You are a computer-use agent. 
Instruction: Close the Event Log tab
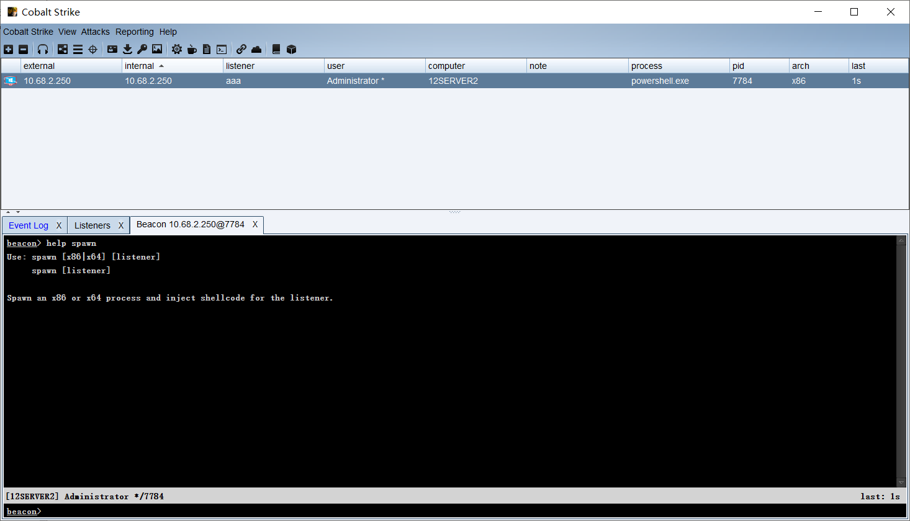point(59,225)
